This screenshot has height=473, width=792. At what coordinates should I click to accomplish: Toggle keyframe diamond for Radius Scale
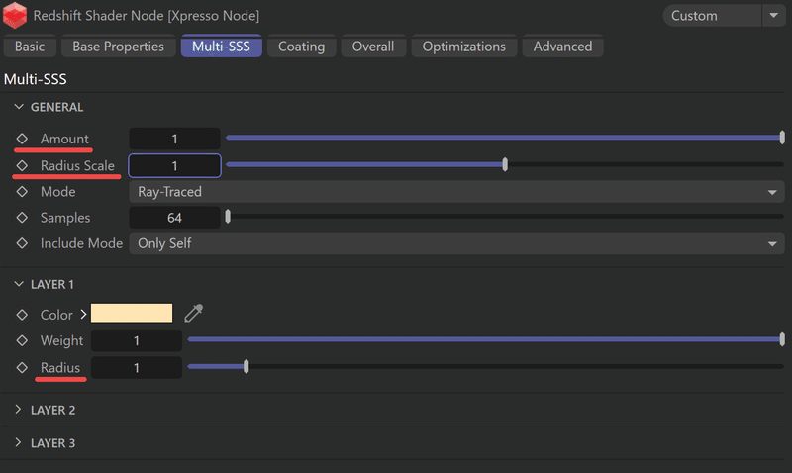pos(22,165)
